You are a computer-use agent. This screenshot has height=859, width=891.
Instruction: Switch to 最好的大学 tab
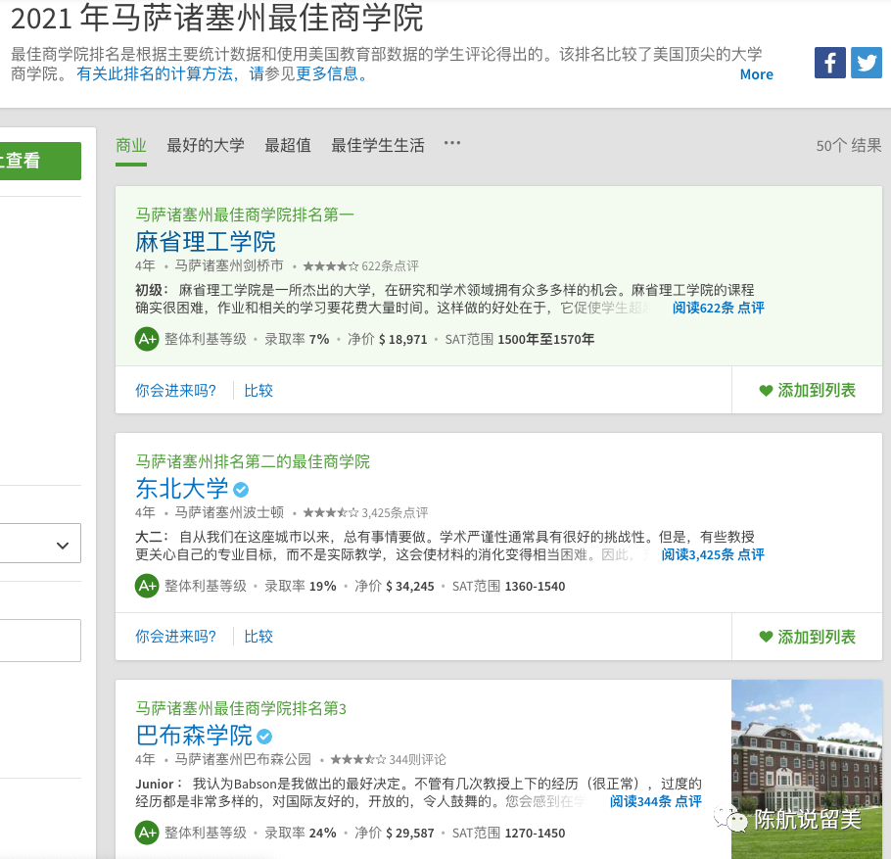[206, 146]
